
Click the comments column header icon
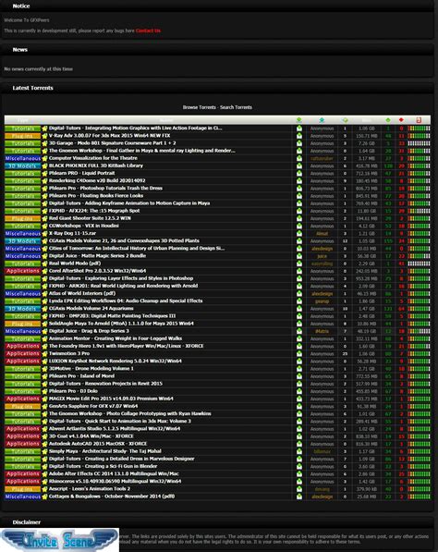[345, 120]
